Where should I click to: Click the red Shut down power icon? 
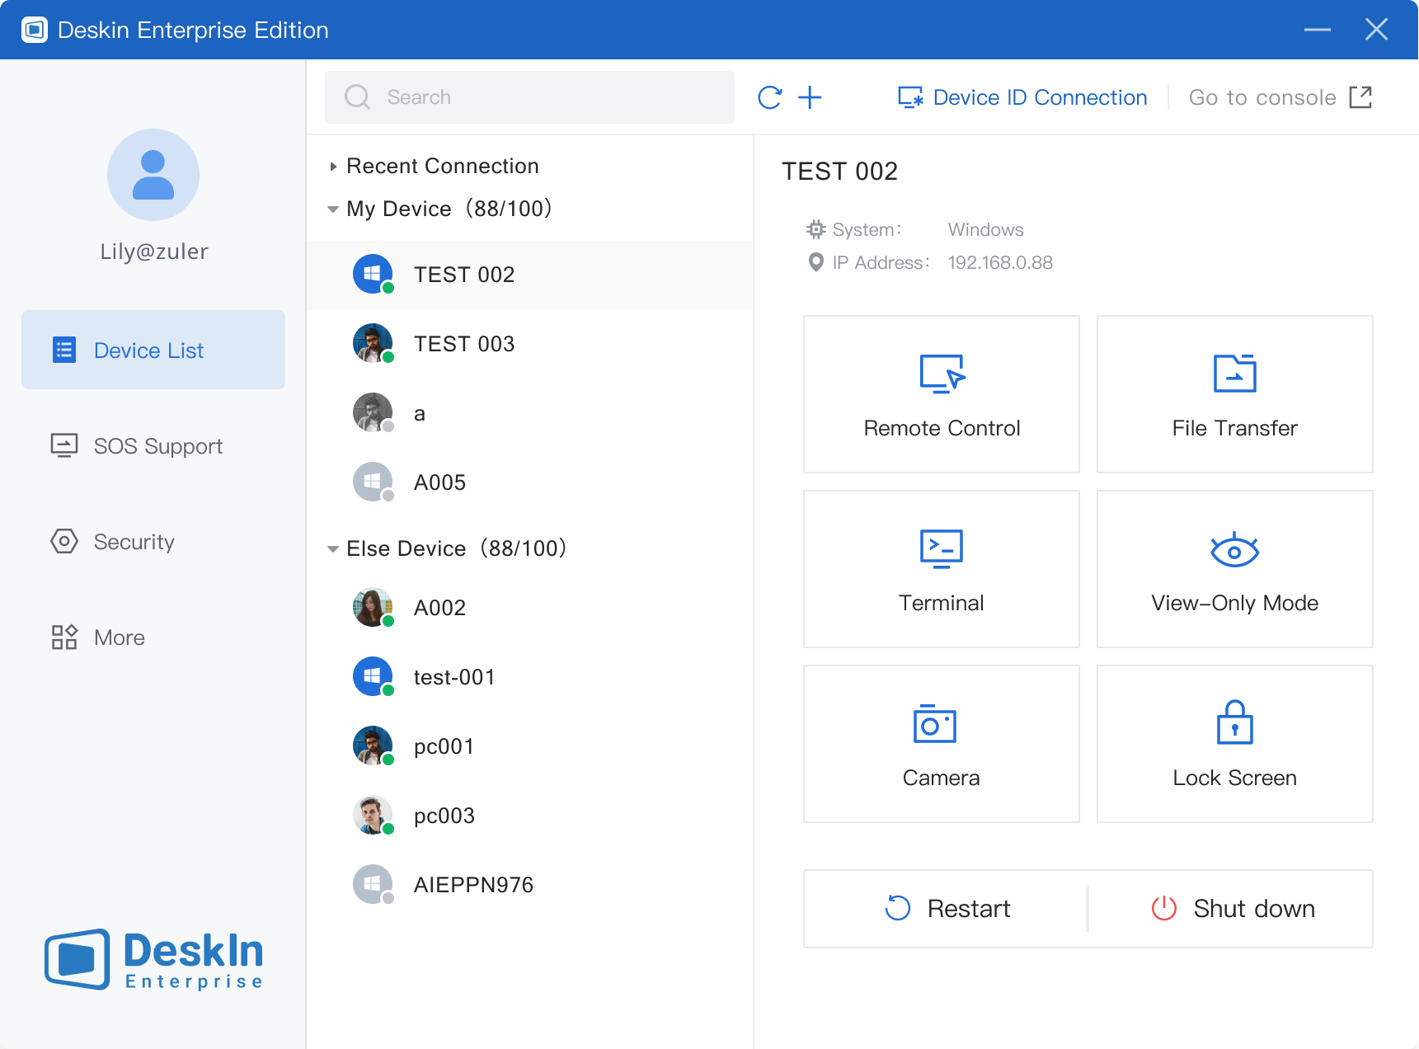1164,908
